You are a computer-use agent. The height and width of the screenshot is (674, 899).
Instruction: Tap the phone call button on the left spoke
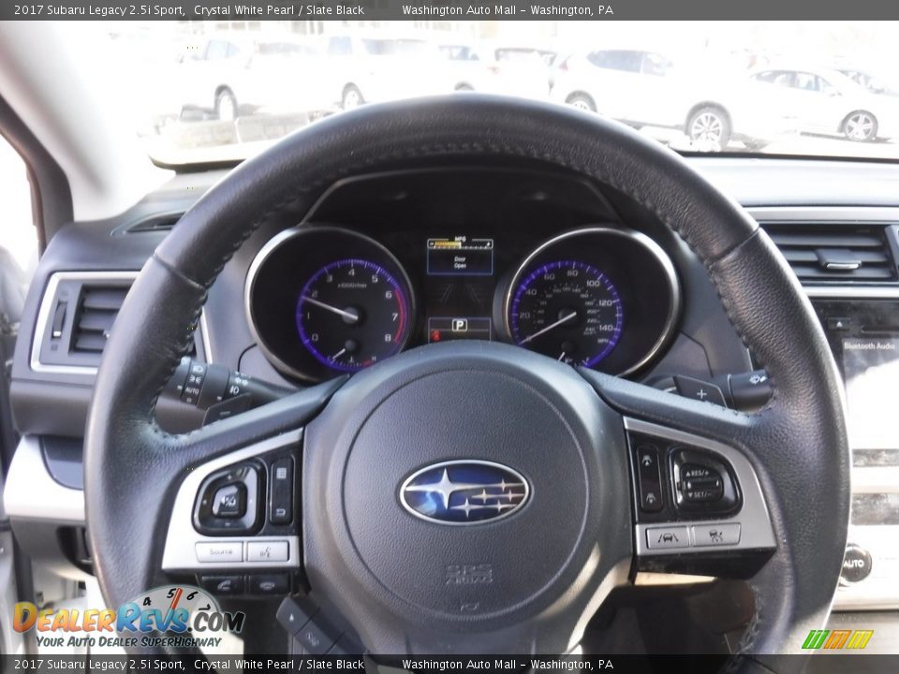(222, 585)
